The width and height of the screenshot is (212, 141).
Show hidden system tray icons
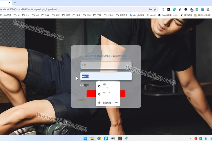click(x=191, y=139)
